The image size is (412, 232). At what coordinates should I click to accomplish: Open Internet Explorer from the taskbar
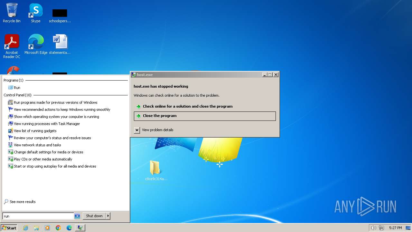tap(25, 228)
